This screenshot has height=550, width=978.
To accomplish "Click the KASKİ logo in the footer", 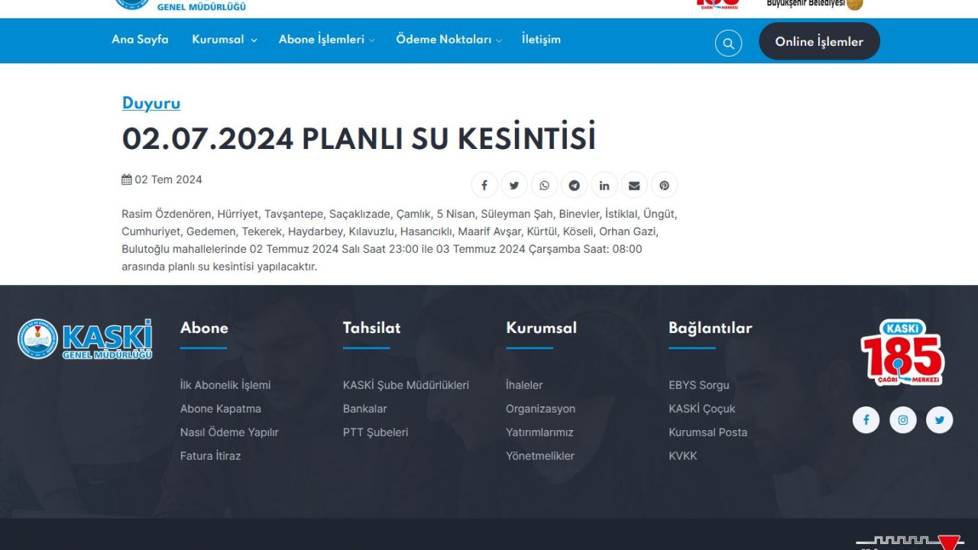I will point(86,338).
